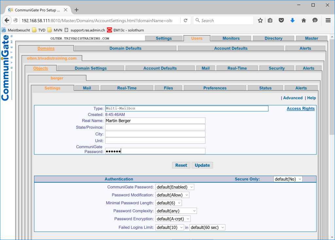Screen dimensions: 335x240
Task: Expand the Password Encryption dropdown
Action: point(173,219)
